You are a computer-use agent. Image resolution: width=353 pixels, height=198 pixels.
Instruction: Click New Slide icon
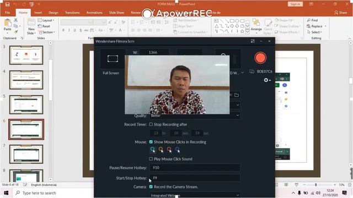(31, 23)
